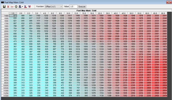The height and width of the screenshot is (100, 172).
Task: Select the 8.0 column header
Action: coord(60,13)
